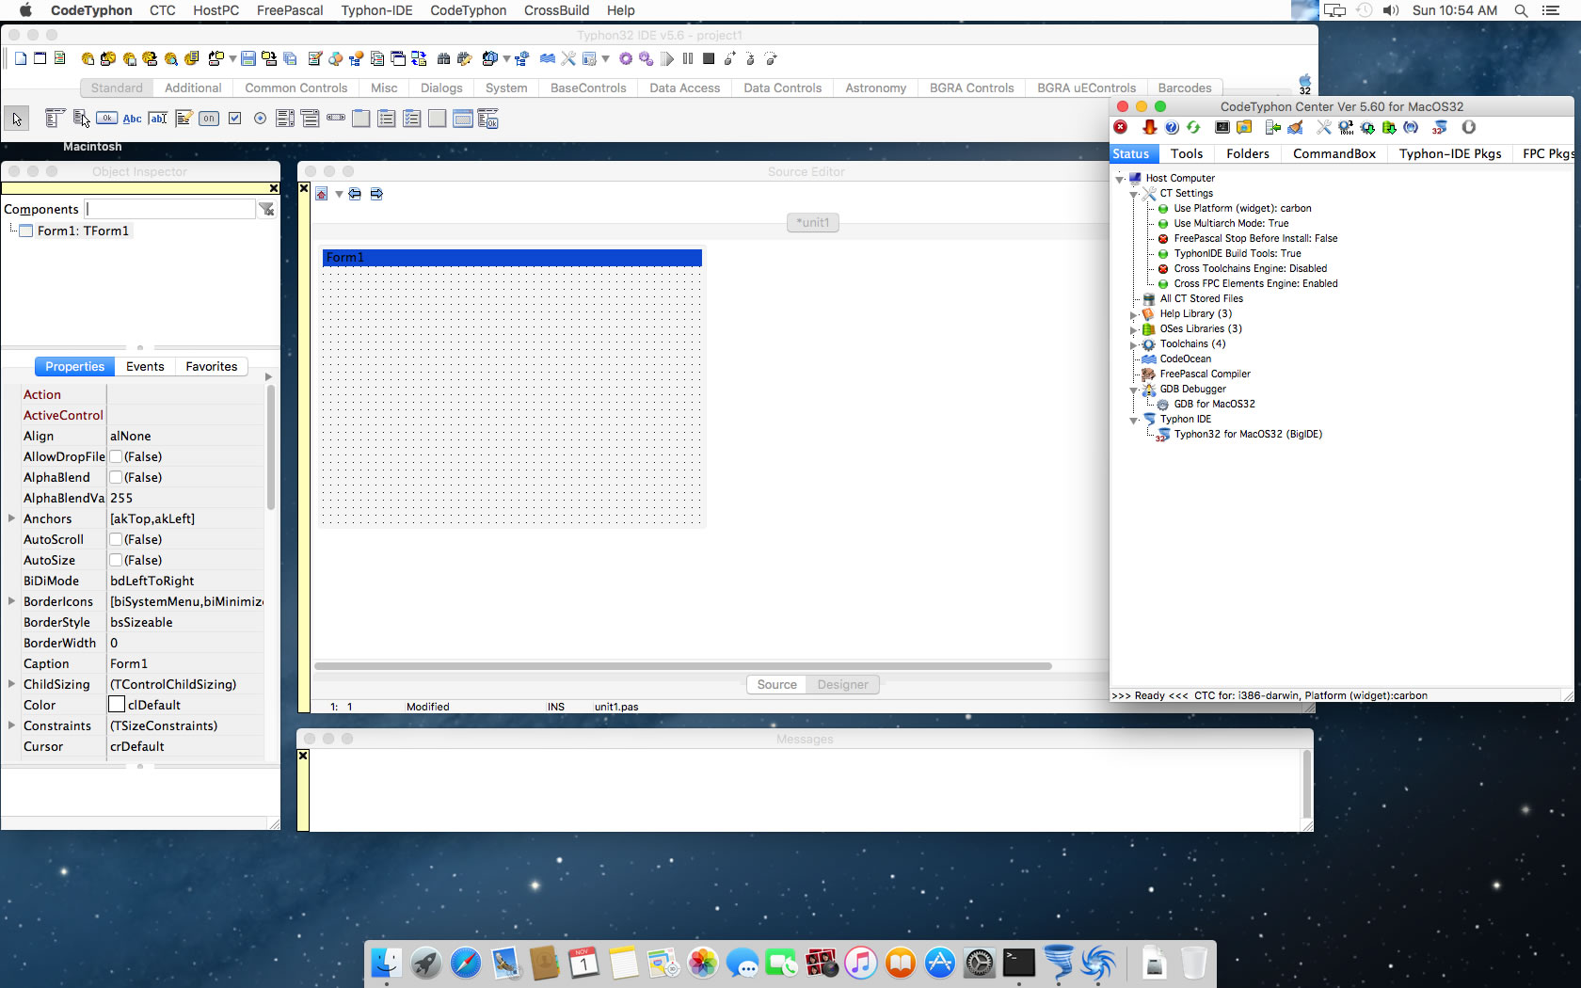Screen dimensions: 1581x988
Task: Pick the TMemo component icon
Action: point(184,119)
